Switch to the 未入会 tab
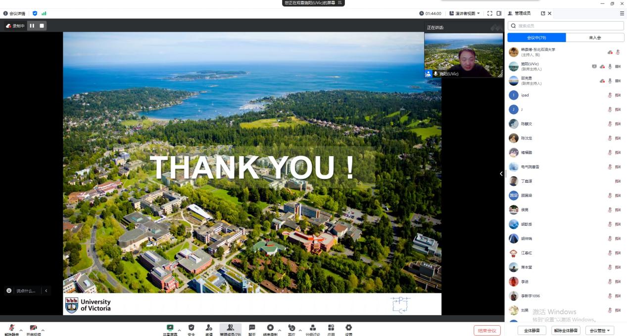Viewport: 627px width, 336px height. [595, 38]
